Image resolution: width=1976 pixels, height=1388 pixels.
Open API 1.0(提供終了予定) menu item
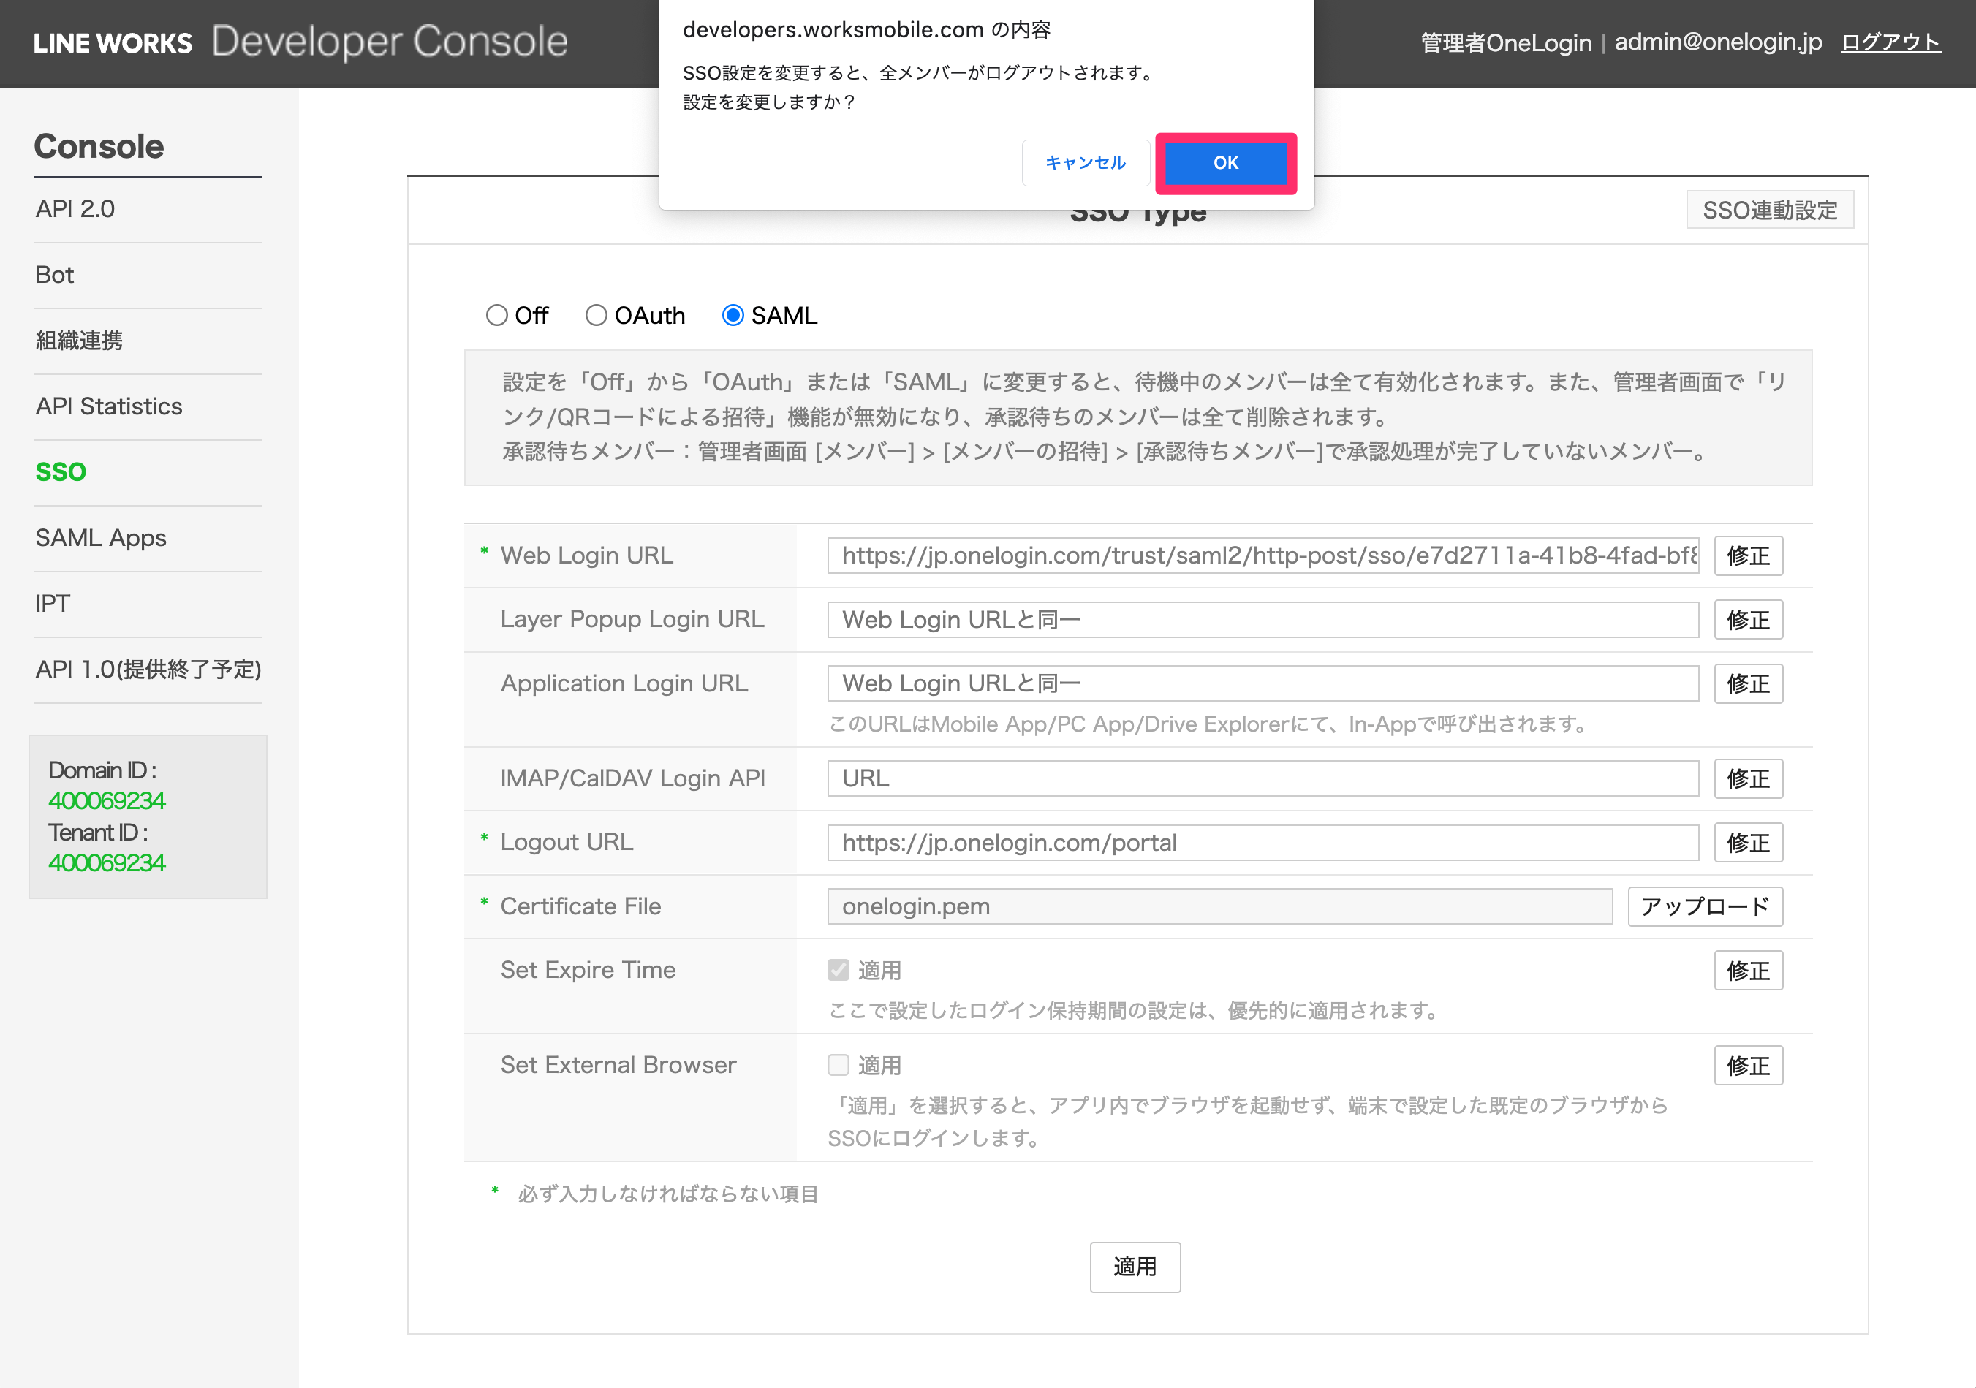[148, 670]
